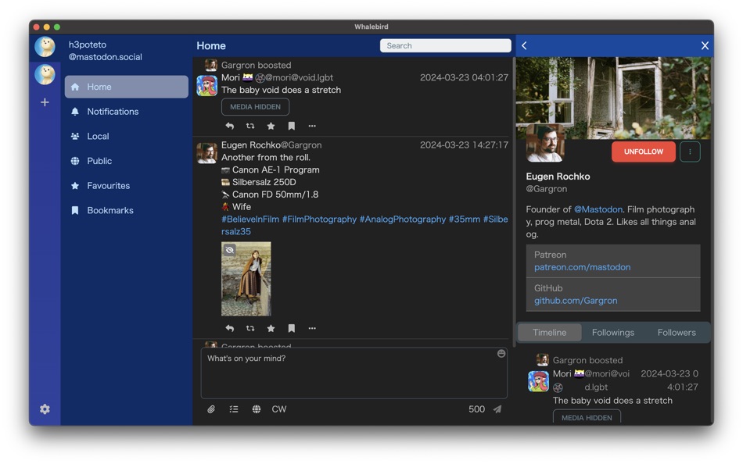
Task: Change post visibility with the globe icon
Action: click(x=257, y=409)
